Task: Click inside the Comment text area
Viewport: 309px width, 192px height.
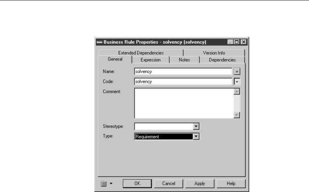Action: (184, 103)
